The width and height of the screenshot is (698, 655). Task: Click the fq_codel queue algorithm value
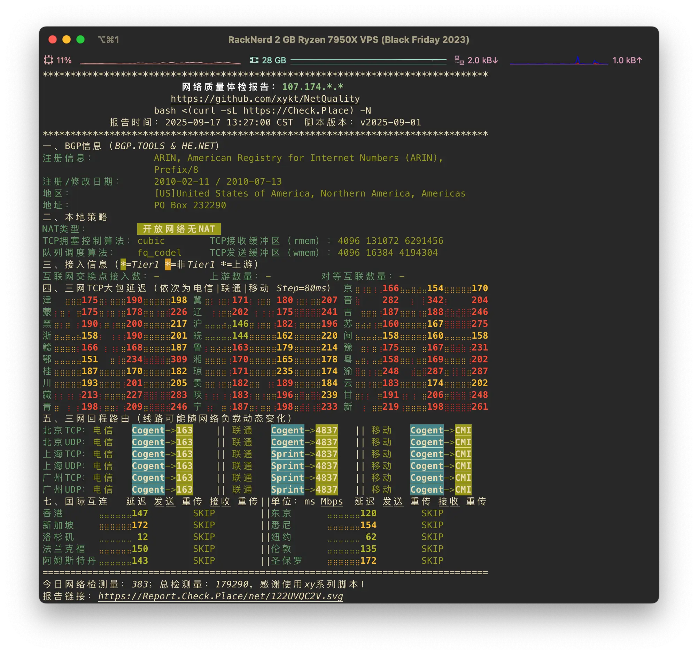pyautogui.click(x=160, y=253)
